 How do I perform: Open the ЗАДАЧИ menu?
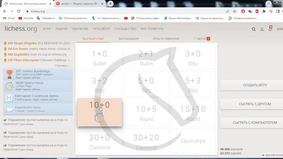tap(61, 29)
